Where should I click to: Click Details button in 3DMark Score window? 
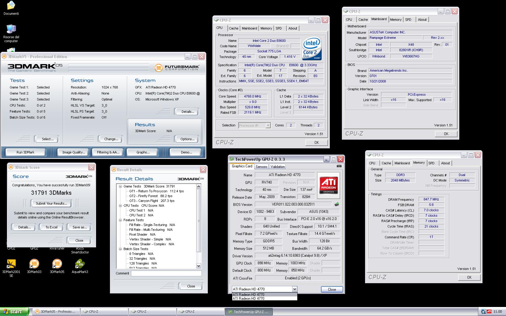tap(24, 227)
